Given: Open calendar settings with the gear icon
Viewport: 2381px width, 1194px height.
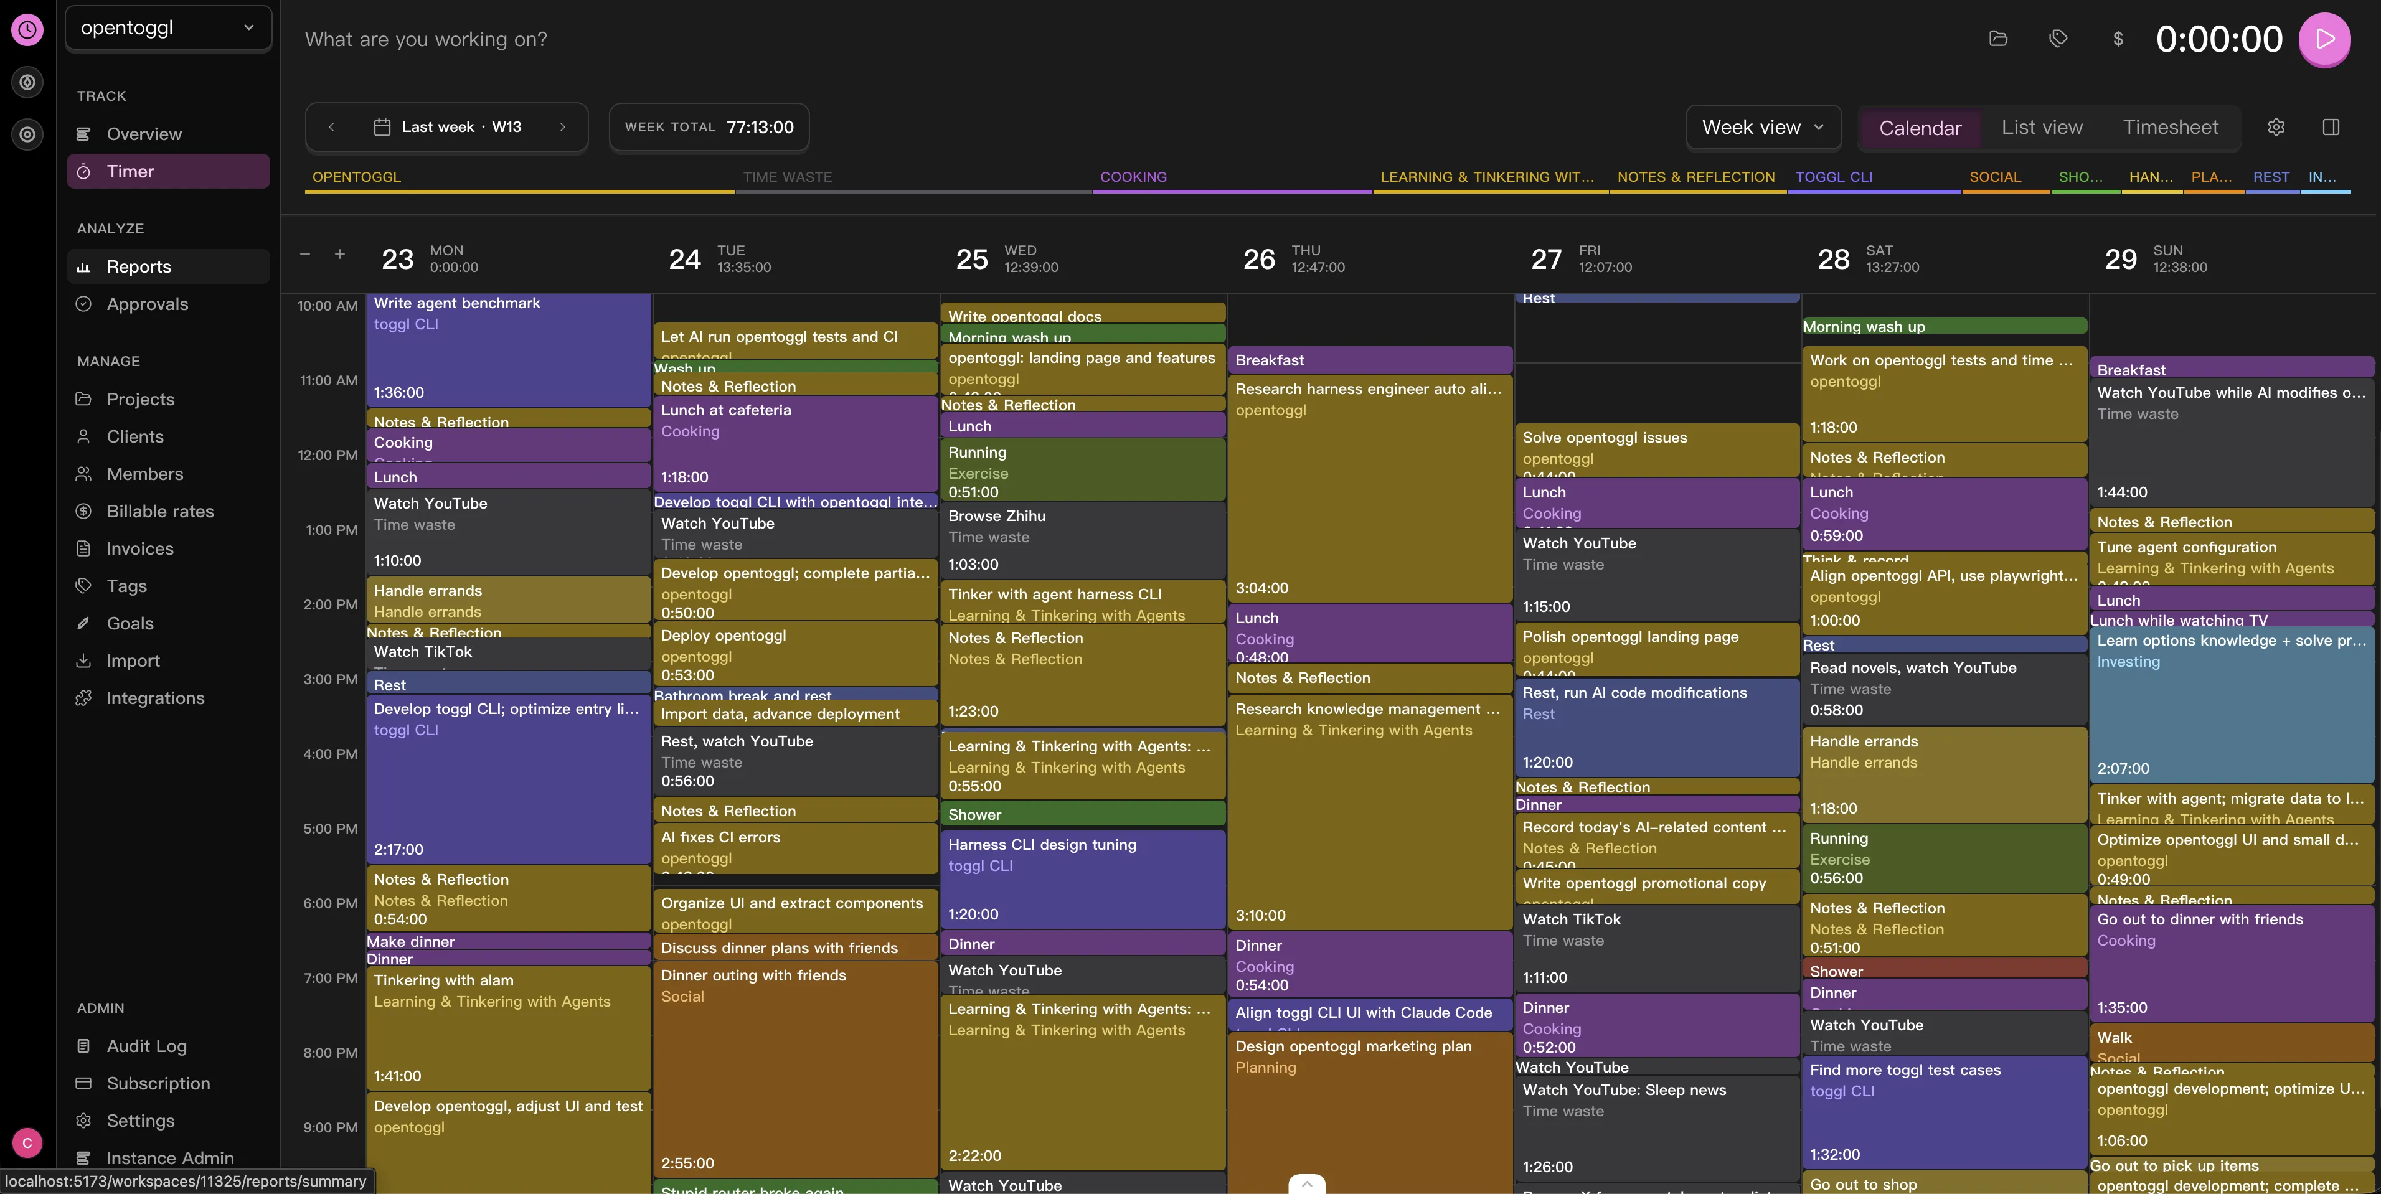Looking at the screenshot, I should (2276, 128).
